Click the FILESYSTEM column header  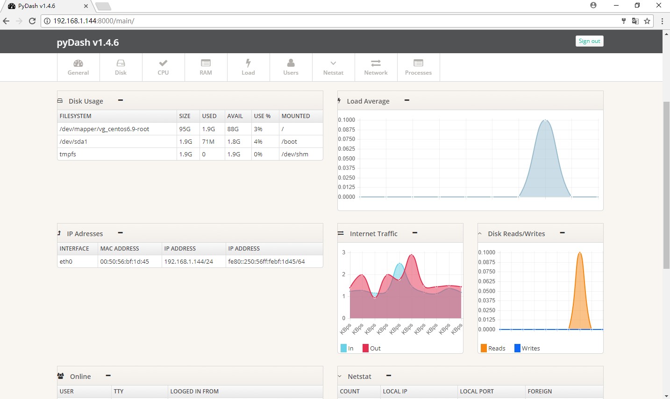tap(117, 116)
